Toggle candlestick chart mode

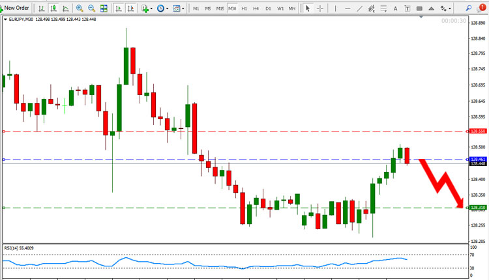(53, 8)
